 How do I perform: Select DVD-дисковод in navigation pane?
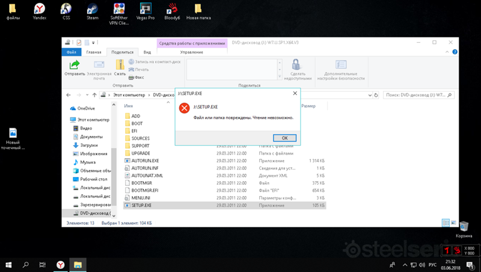click(92, 213)
